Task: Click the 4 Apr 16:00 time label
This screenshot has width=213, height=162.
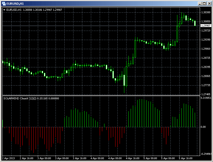Action: (x=132, y=159)
